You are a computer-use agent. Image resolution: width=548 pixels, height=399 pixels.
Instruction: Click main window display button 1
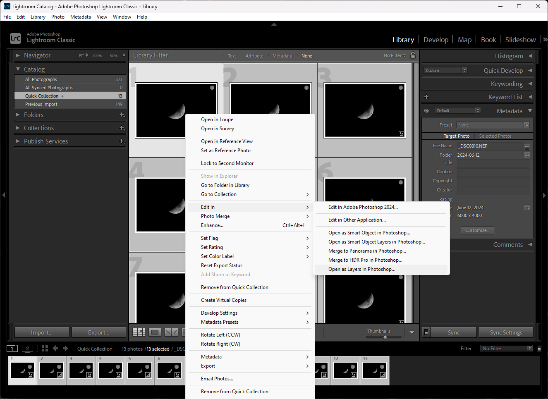click(12, 349)
